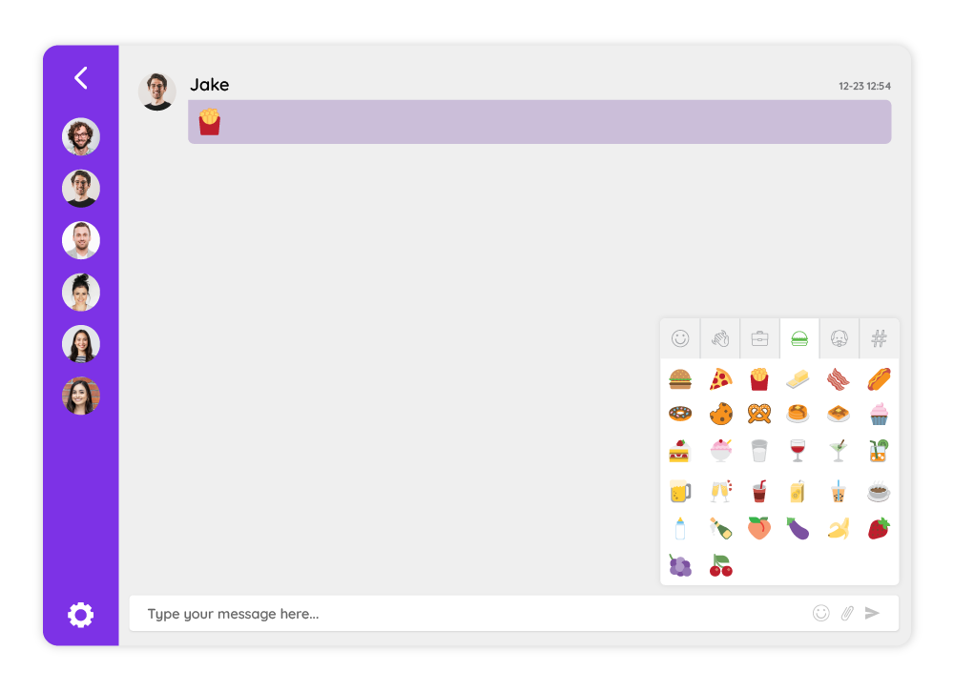This screenshot has width=954, height=691.
Task: Insert the pizza slice emoji
Action: [x=720, y=379]
